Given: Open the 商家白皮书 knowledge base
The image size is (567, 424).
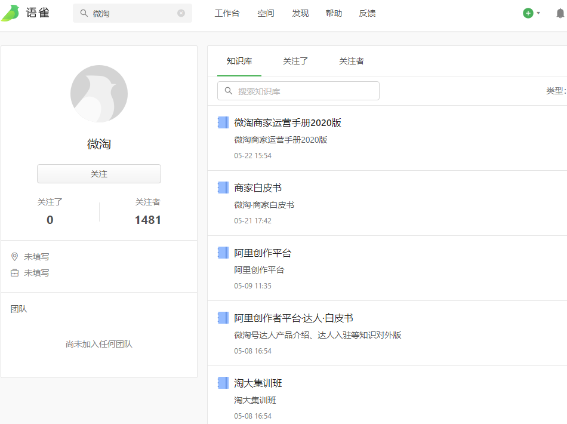Looking at the screenshot, I should [258, 188].
